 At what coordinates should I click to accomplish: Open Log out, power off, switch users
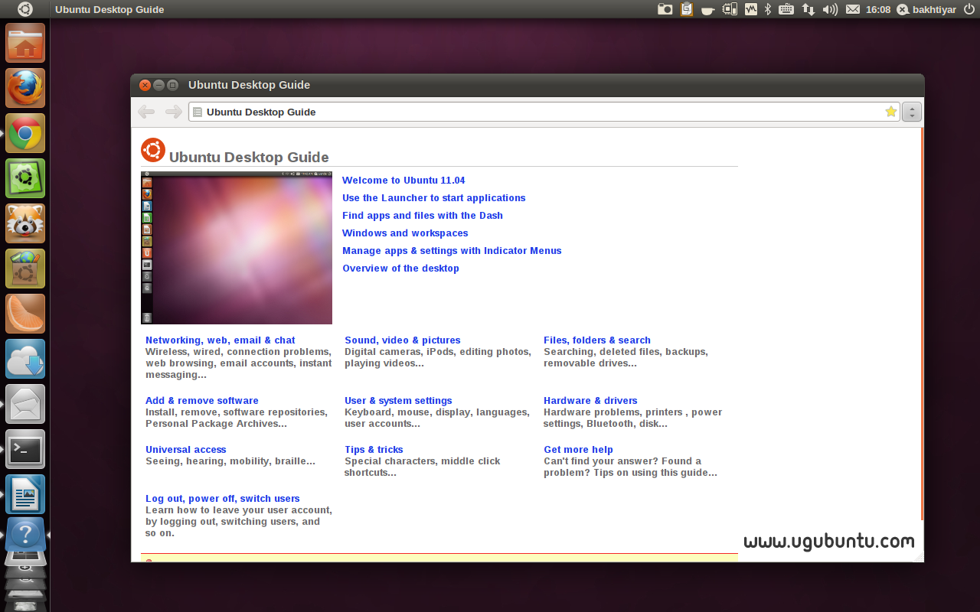[223, 499]
